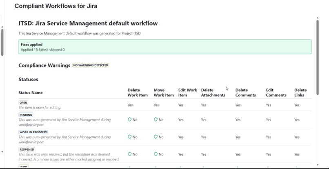Click the Compliant Workflows for Jira title

[56, 6]
